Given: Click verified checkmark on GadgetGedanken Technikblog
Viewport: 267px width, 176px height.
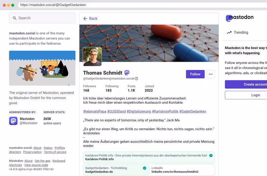Looking at the screenshot, I should [145, 168].
